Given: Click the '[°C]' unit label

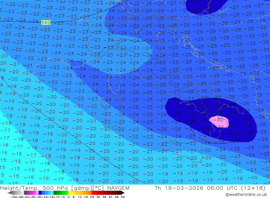Looking at the screenshot, I should click(98, 188).
